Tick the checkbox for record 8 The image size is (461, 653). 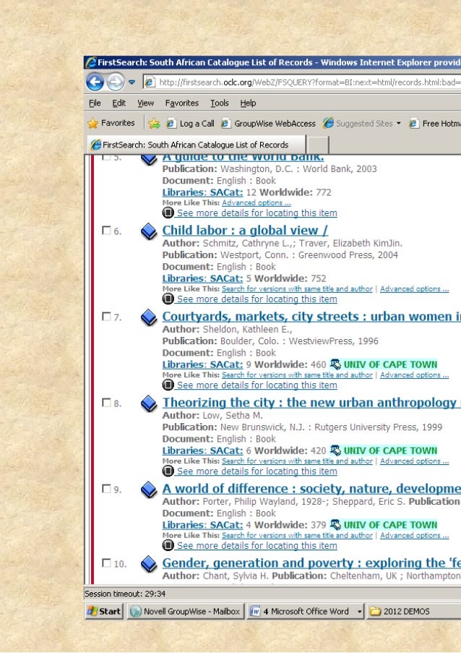click(x=106, y=402)
